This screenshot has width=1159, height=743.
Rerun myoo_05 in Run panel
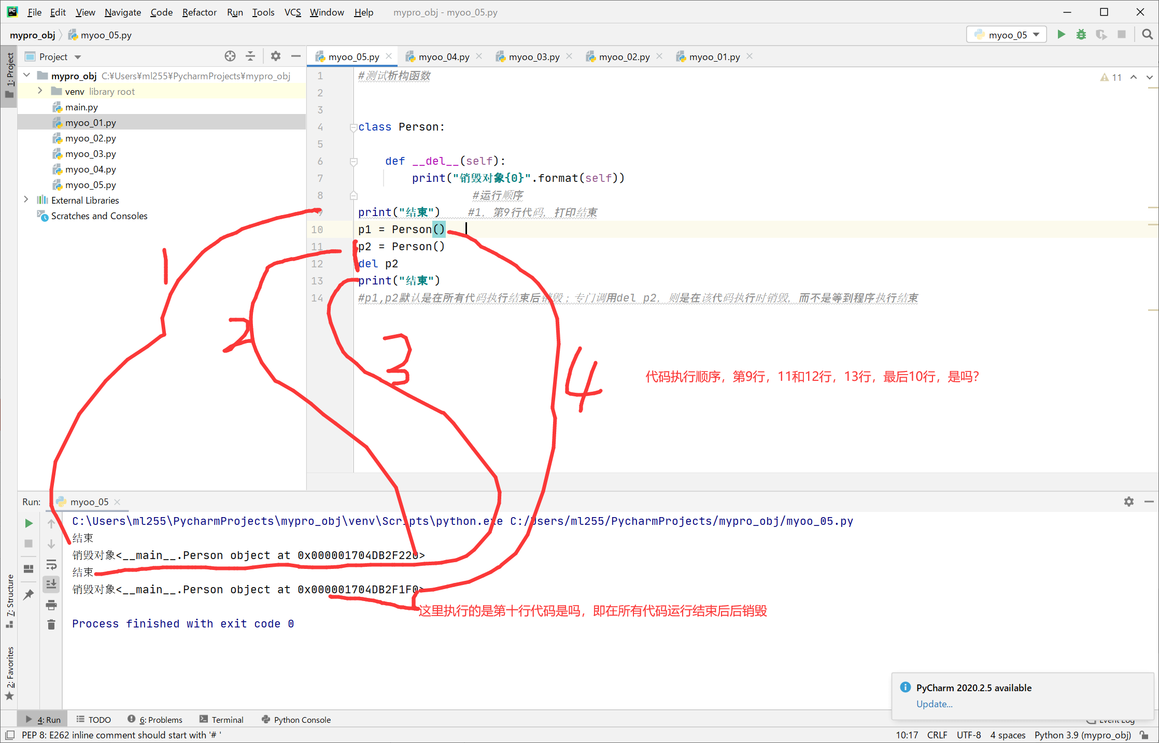click(x=29, y=523)
